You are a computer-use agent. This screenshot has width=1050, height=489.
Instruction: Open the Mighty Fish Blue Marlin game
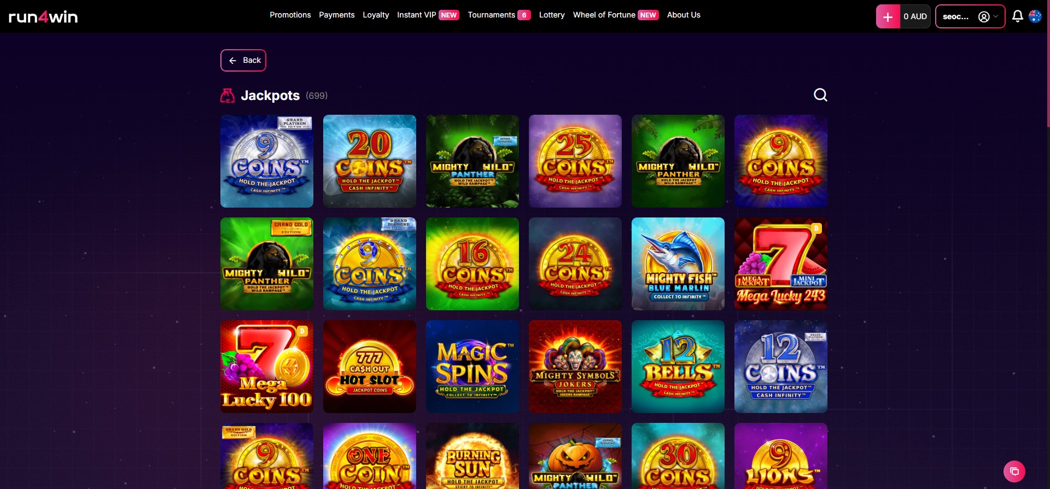(678, 264)
